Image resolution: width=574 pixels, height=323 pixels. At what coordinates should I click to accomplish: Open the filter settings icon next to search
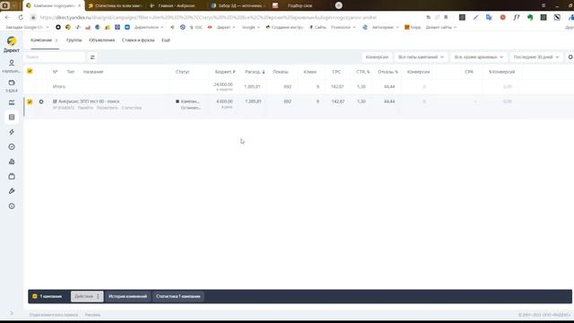tap(92, 57)
